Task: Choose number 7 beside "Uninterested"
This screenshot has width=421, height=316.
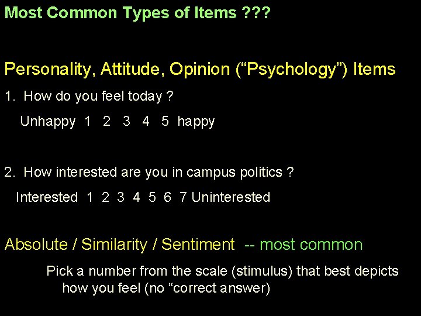Action: (184, 198)
